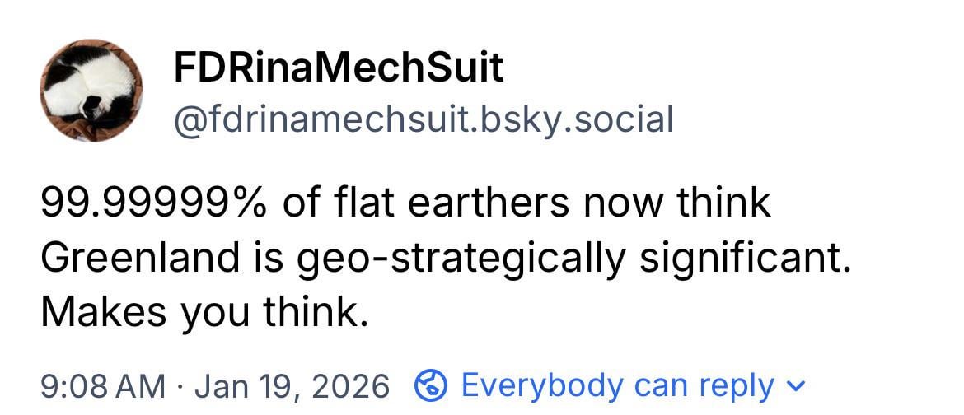Click the "Everybody can reply" link
The image size is (964, 415).
point(618,385)
